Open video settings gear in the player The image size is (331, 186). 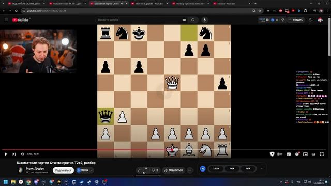pos(297,154)
